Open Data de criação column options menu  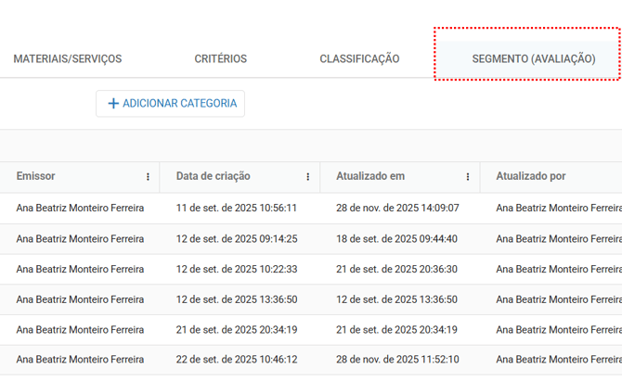click(308, 177)
